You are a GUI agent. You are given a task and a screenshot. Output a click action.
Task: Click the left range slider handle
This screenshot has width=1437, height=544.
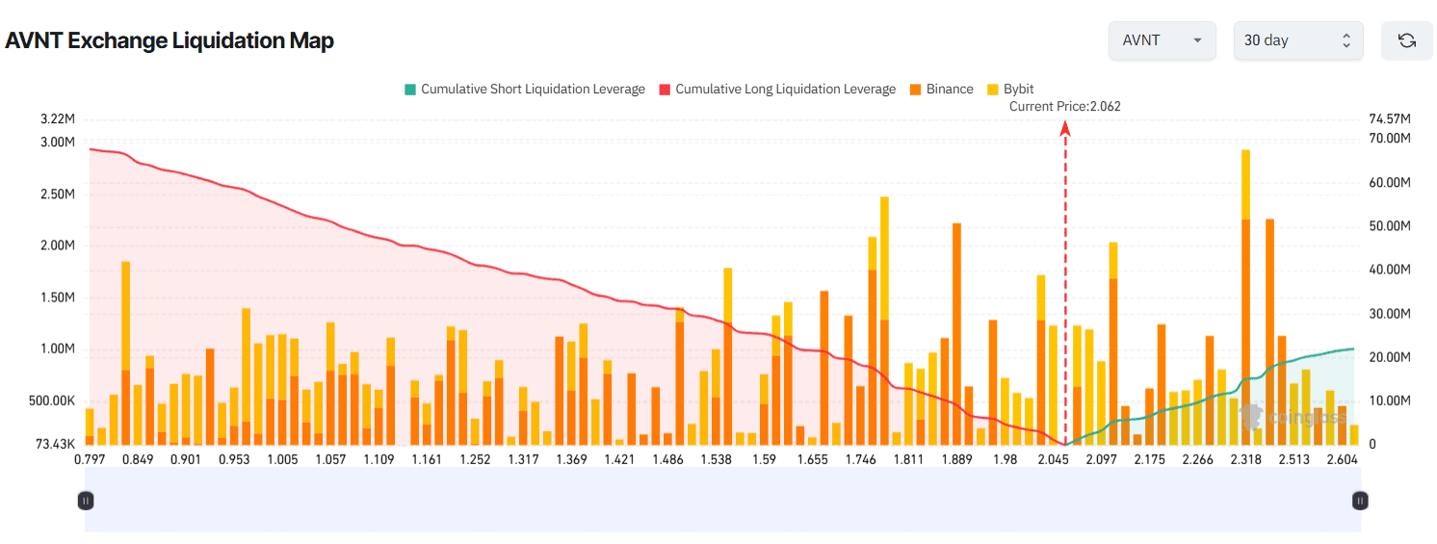86,500
